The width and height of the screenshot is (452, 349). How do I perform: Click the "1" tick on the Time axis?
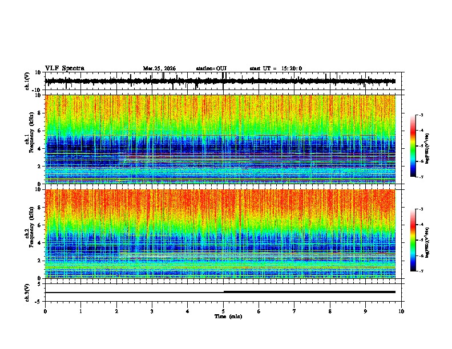tap(80, 311)
